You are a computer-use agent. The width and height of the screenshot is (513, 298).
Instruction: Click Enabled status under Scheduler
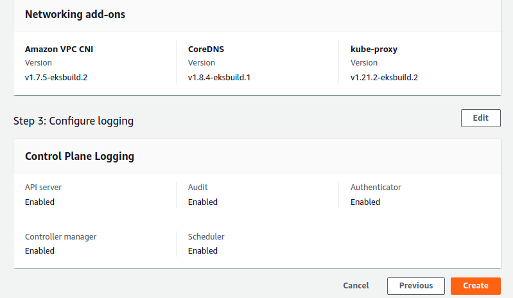click(x=202, y=251)
